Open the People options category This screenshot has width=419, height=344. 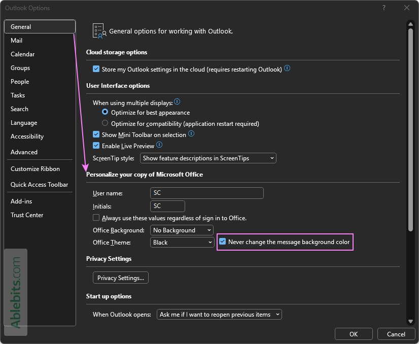pos(40,82)
